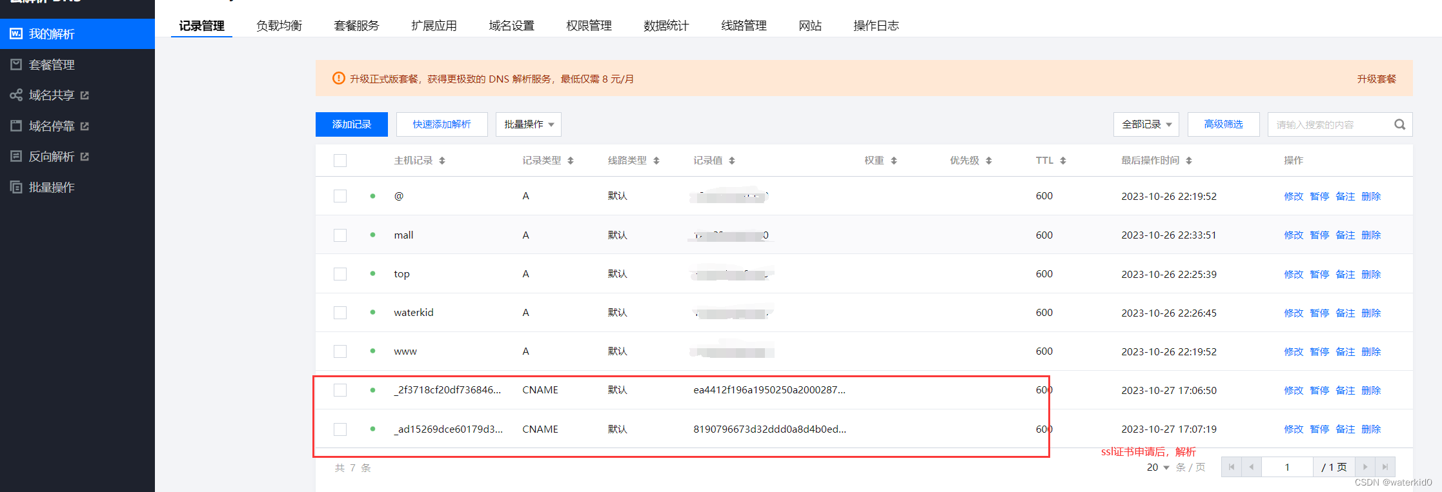The width and height of the screenshot is (1442, 492).
Task: Go to next page pagination icon
Action: click(1365, 467)
